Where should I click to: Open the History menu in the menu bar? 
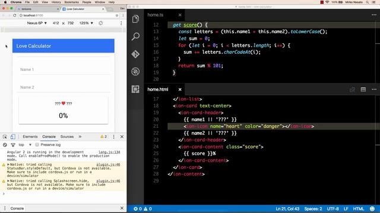[x=56, y=2]
